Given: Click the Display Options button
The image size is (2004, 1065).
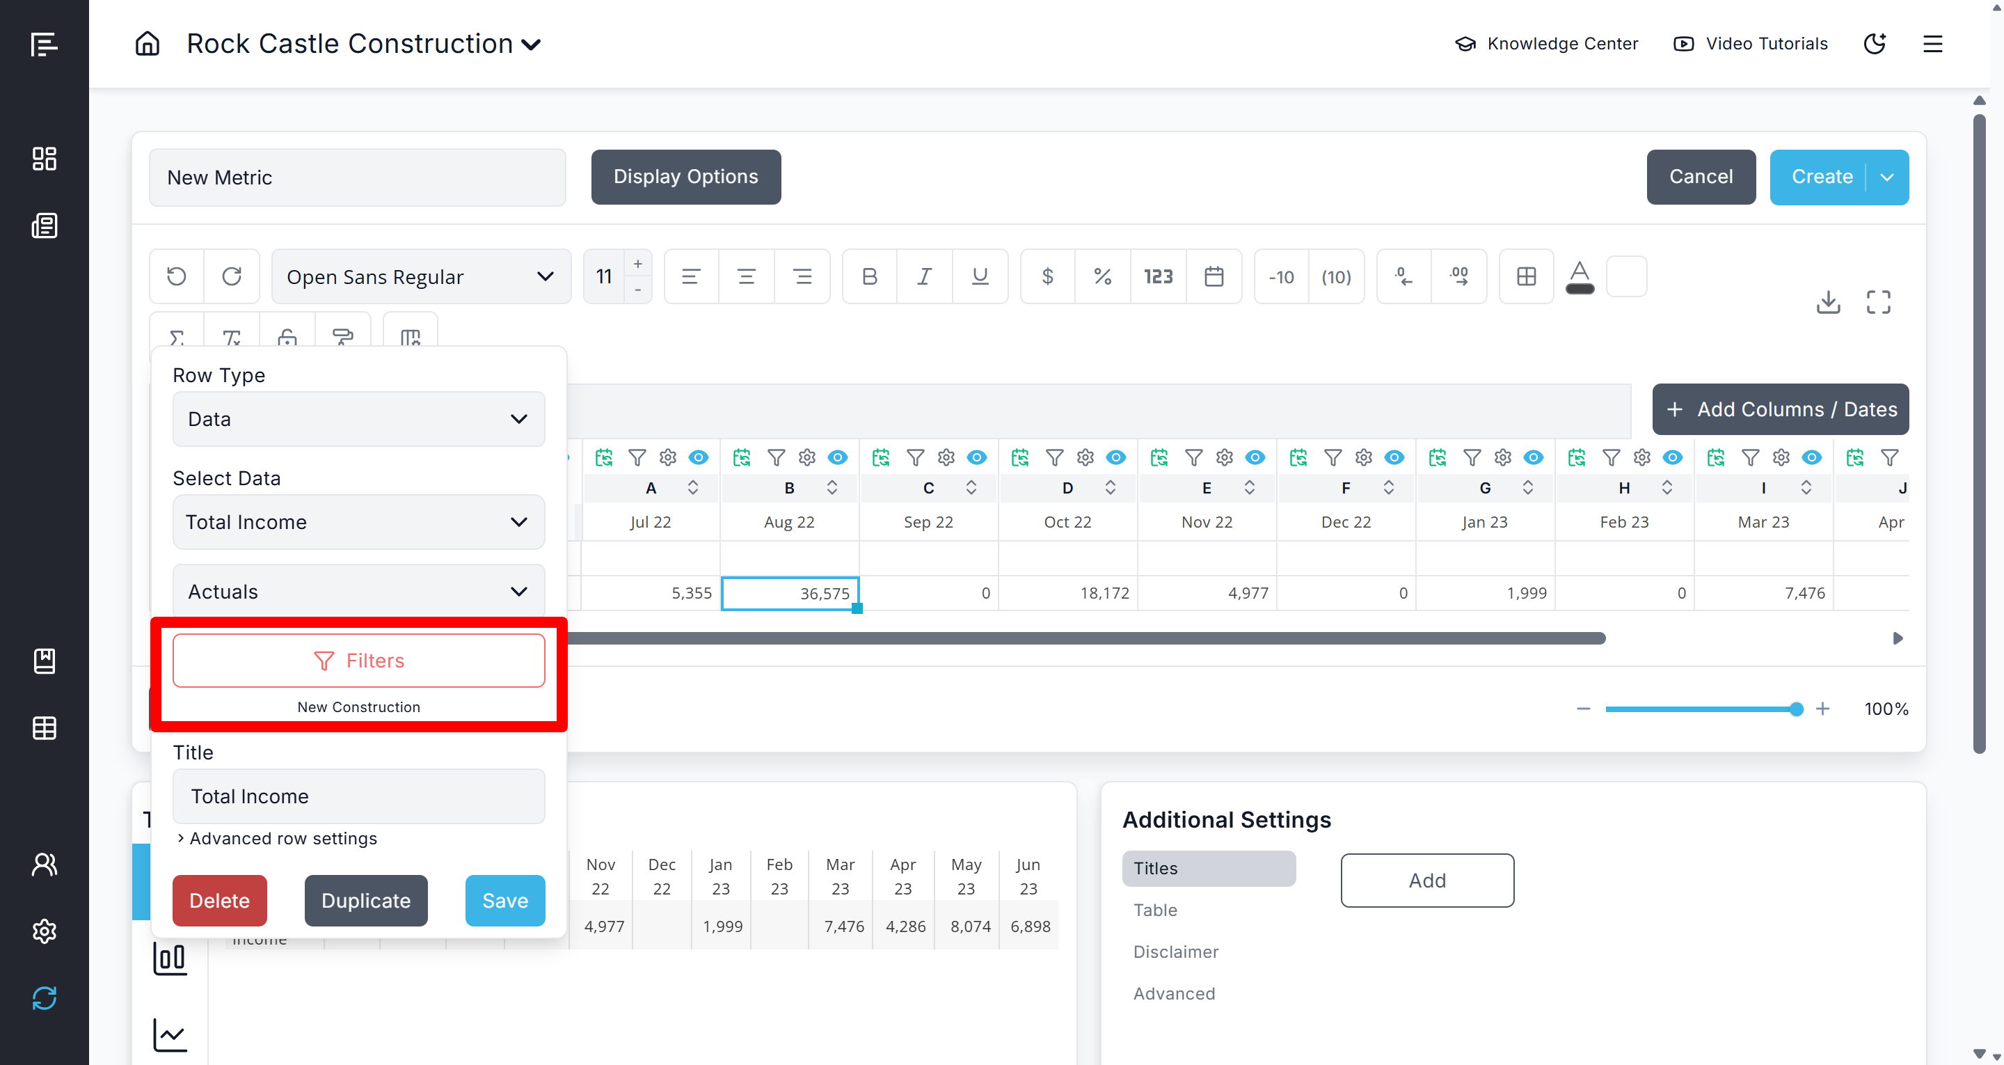Looking at the screenshot, I should [x=685, y=177].
